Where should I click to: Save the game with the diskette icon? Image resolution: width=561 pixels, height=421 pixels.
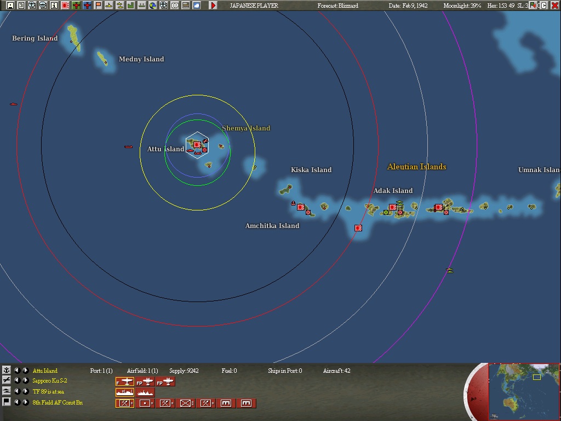coord(10,5)
